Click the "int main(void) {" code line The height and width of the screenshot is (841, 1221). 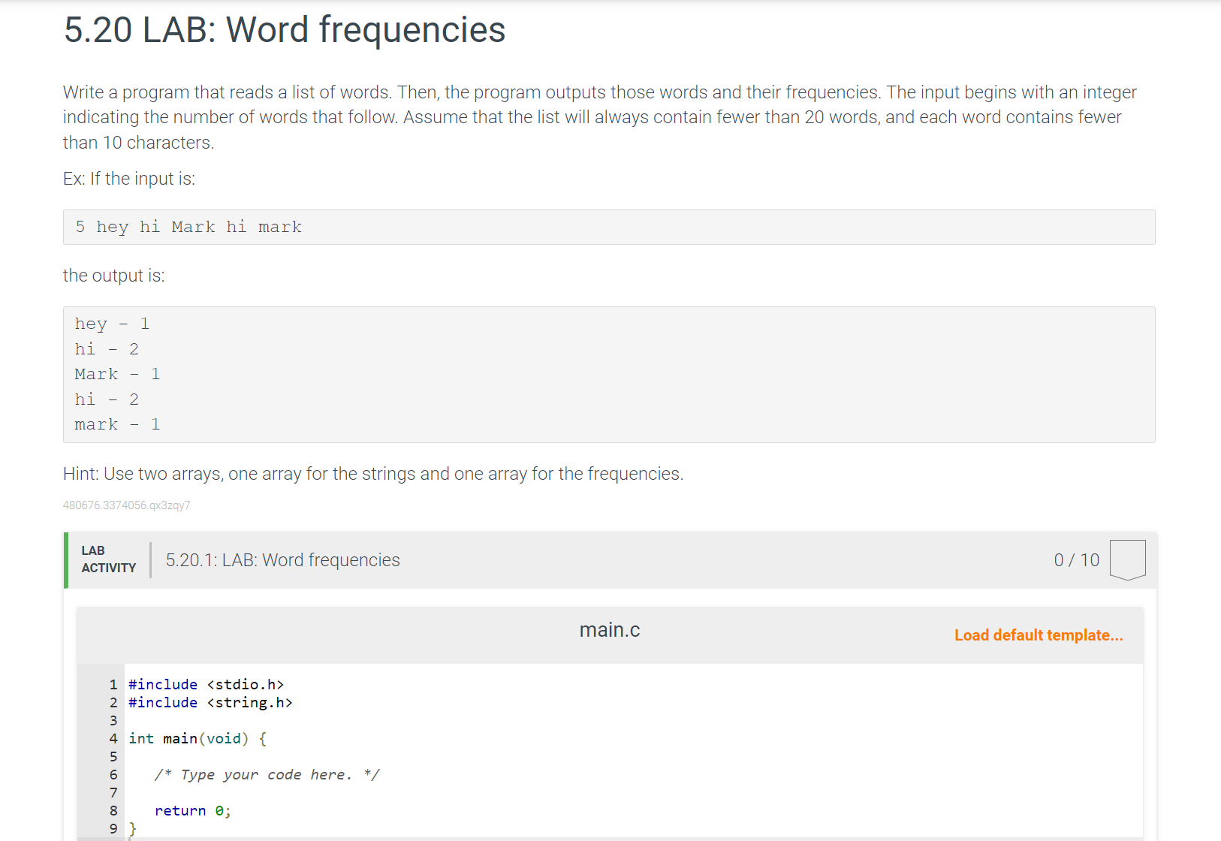(x=197, y=738)
